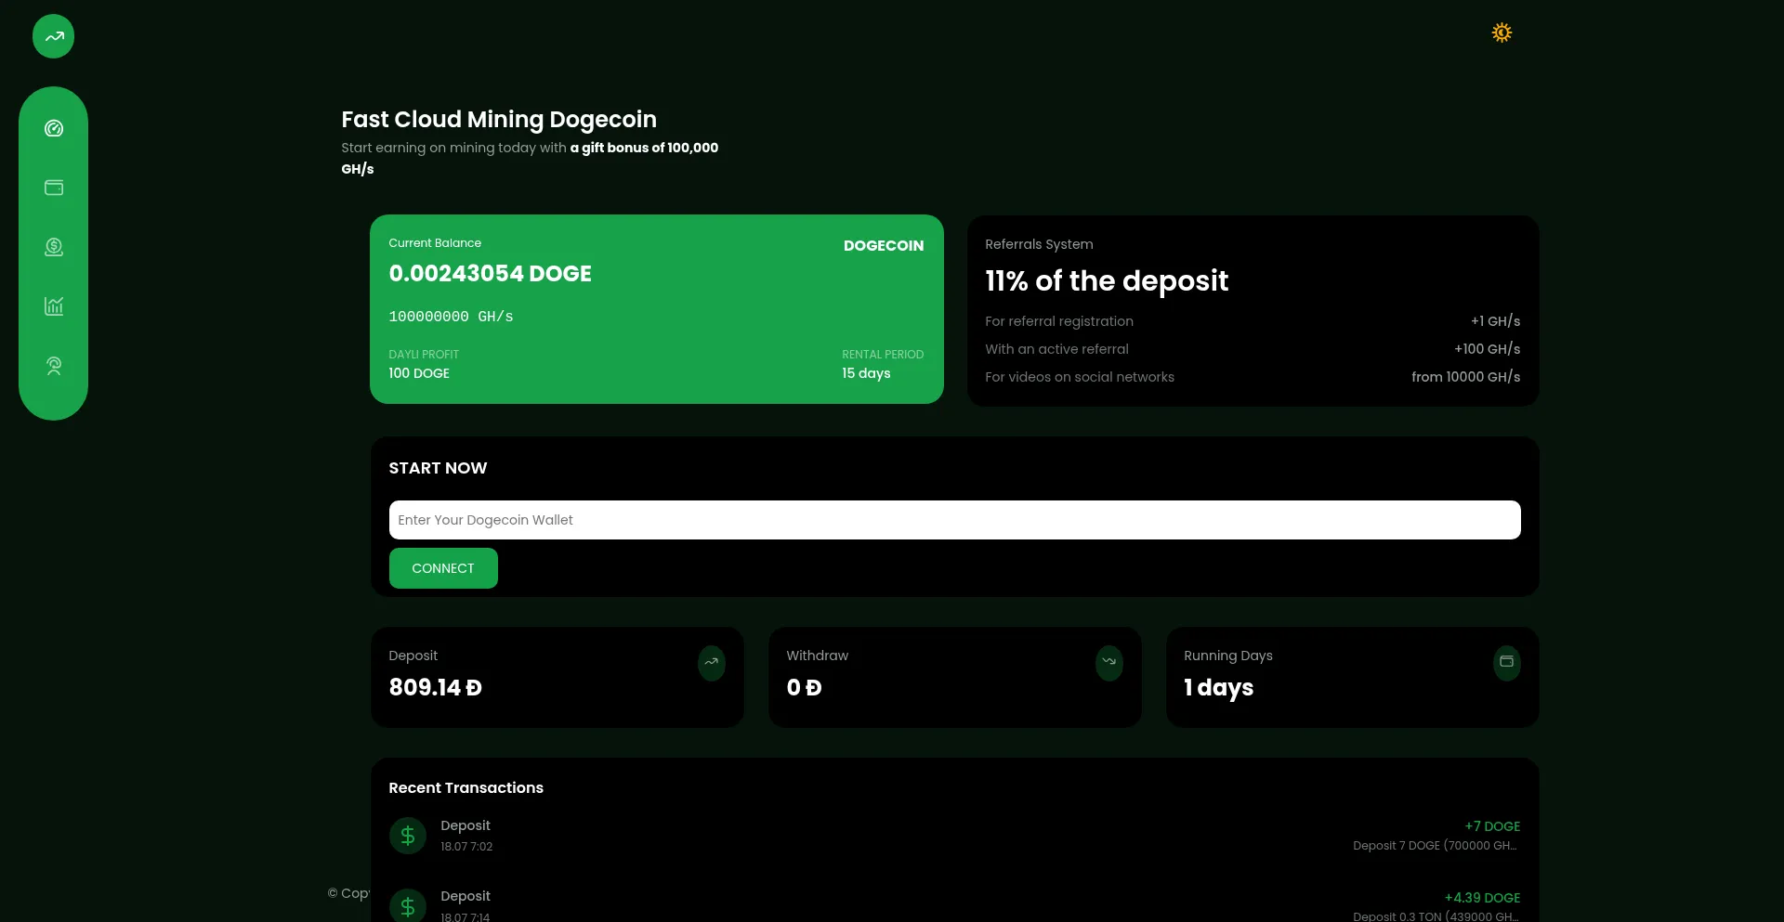
Task: Click the +1 GH/s referral registration value
Action: point(1495,321)
